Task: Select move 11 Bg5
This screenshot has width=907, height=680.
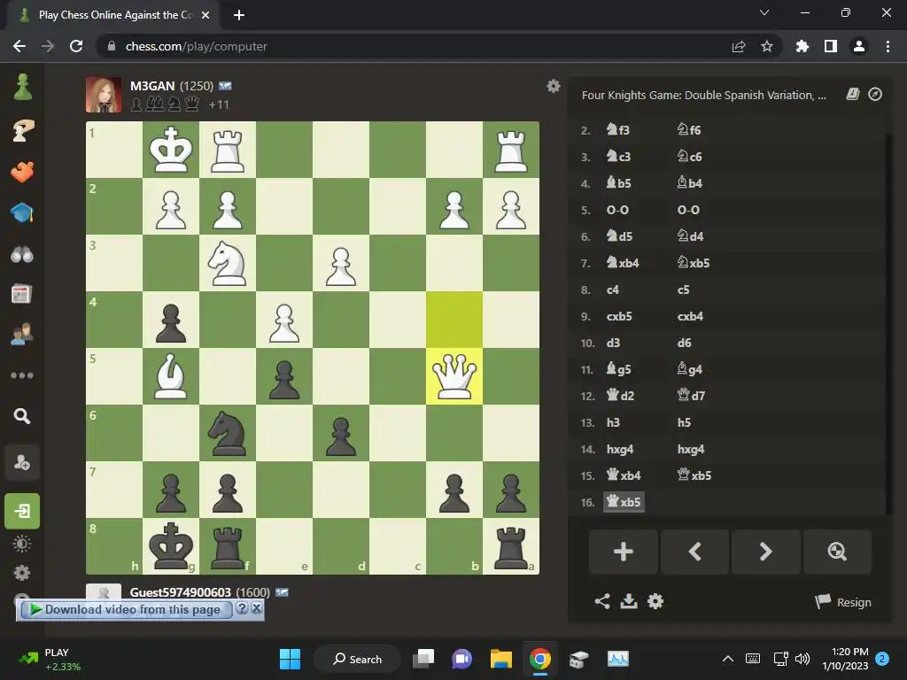Action: [x=618, y=369]
